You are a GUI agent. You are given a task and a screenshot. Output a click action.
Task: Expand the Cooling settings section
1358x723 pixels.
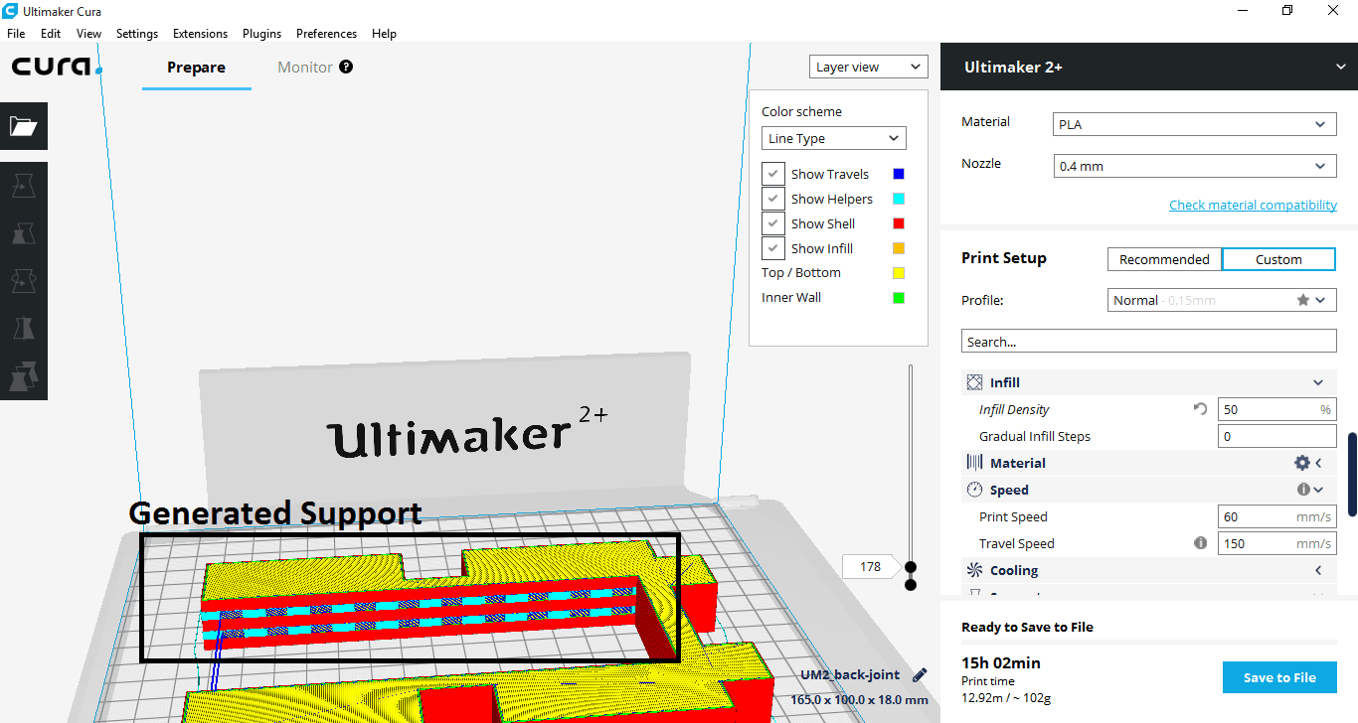(x=1318, y=570)
